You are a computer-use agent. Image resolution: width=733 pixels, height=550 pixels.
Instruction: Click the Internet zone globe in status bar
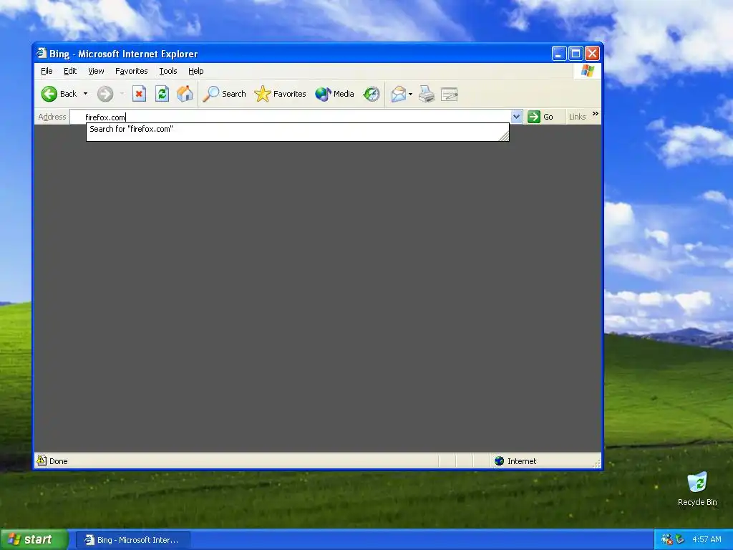pos(499,461)
